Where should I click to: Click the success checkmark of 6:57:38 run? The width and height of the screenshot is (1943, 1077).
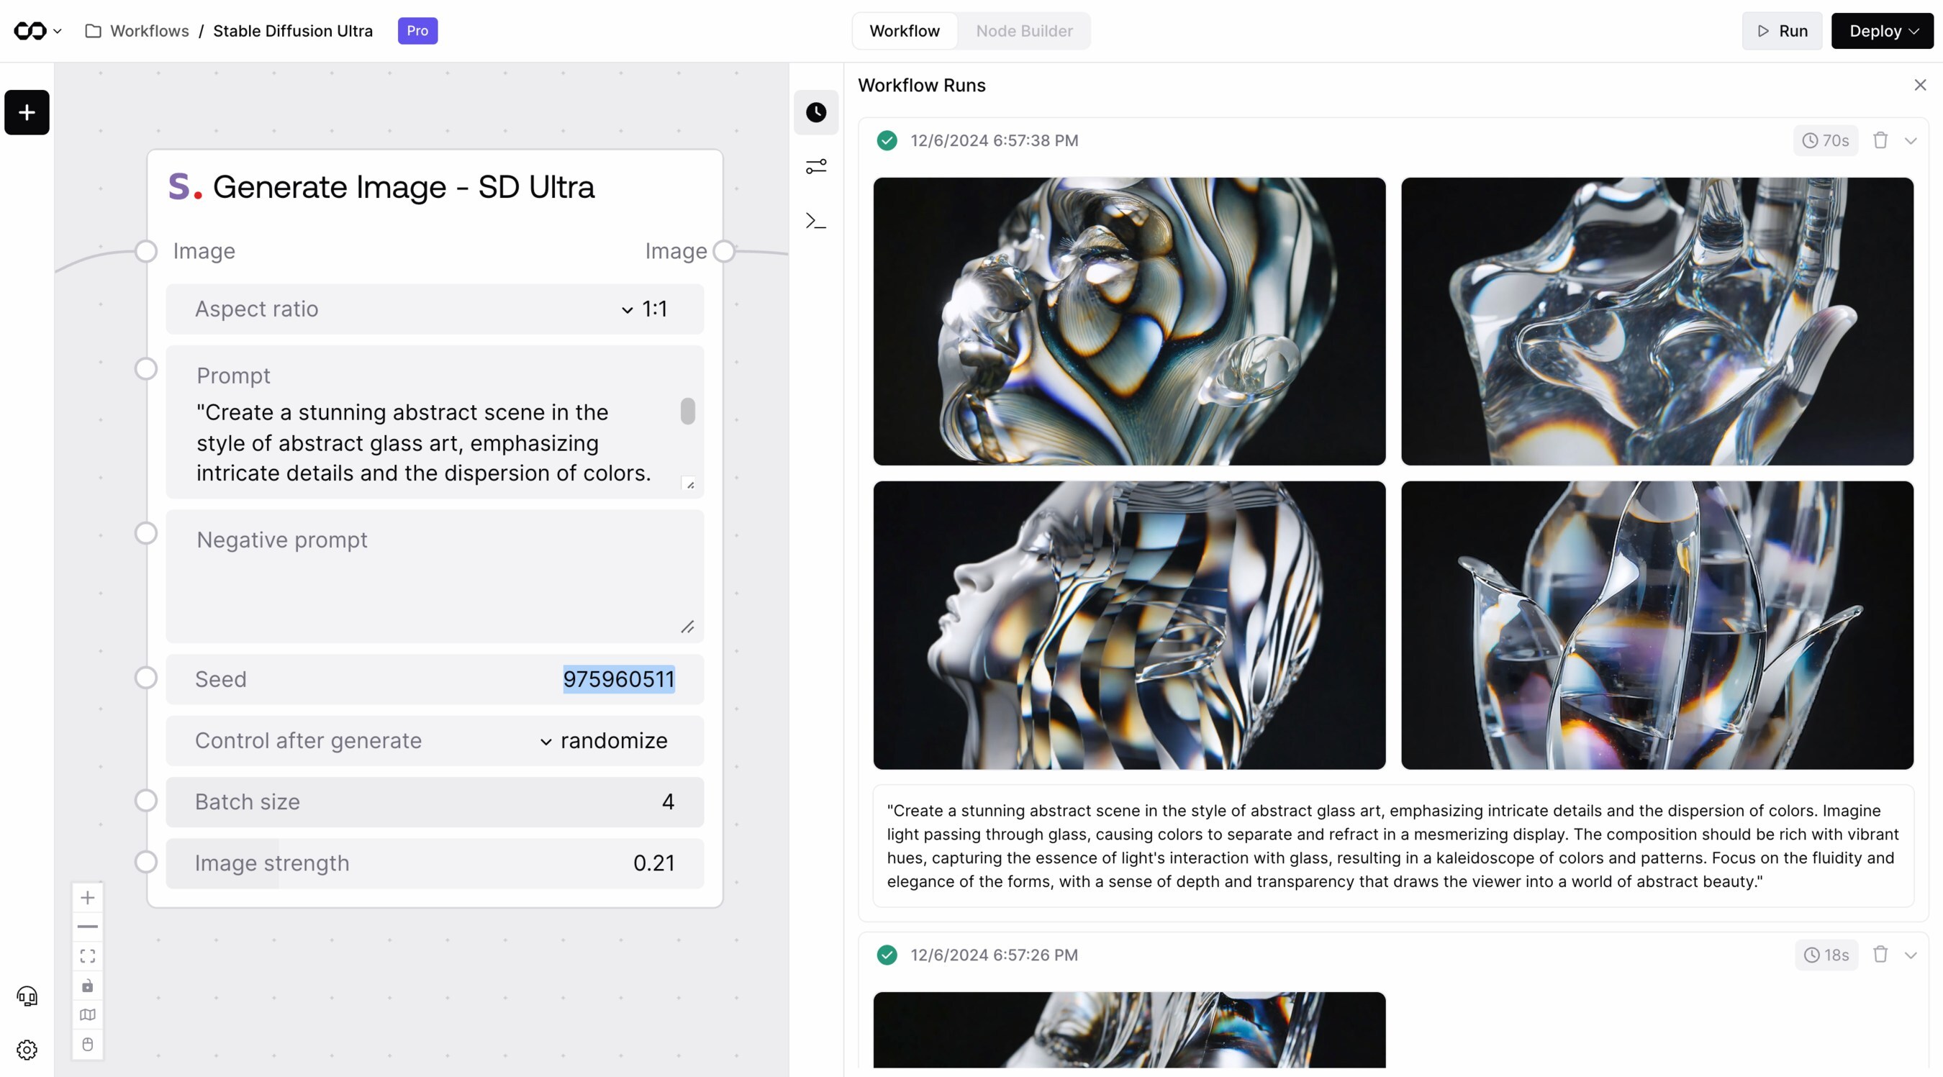(x=887, y=140)
